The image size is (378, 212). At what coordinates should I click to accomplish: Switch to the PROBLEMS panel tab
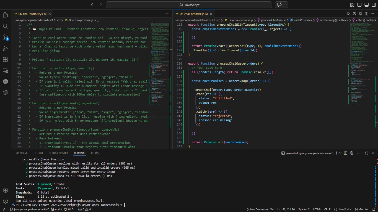tap(22, 153)
